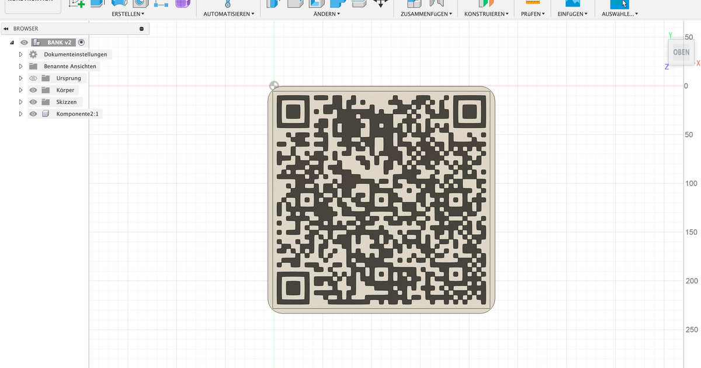Image resolution: width=701 pixels, height=368 pixels.
Task: Select the Move/Copy tool
Action: (x=380, y=5)
